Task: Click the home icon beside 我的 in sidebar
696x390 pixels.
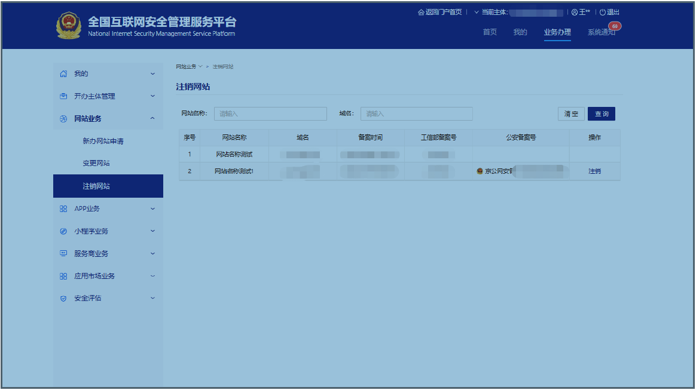Action: pos(63,74)
